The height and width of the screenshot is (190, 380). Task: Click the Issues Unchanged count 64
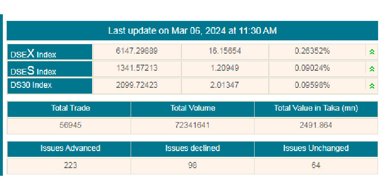click(316, 165)
